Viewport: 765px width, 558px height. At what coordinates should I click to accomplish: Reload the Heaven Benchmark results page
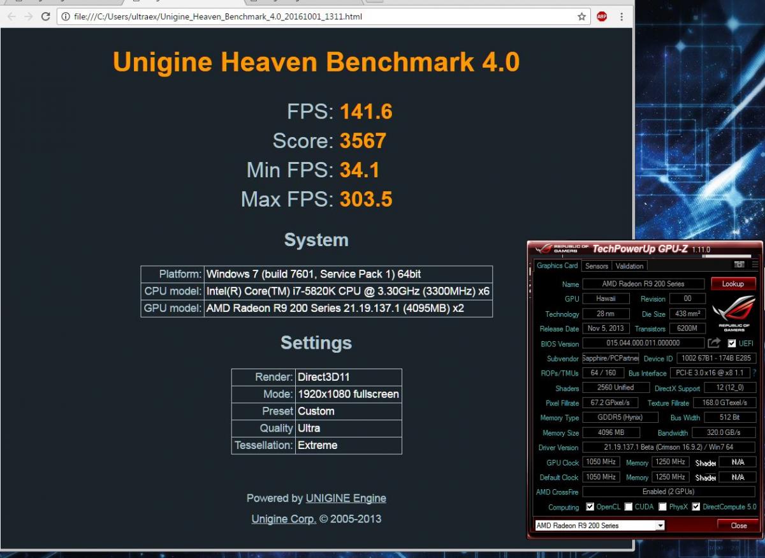click(x=45, y=17)
